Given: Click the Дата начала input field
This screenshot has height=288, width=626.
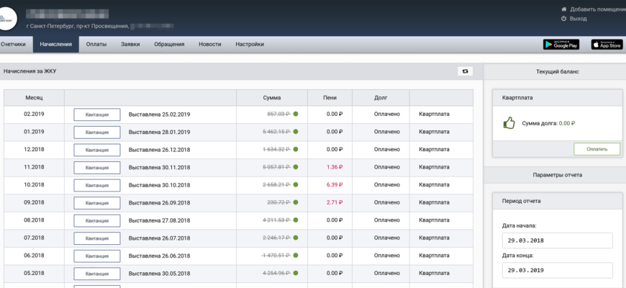Looking at the screenshot, I should pos(557,240).
